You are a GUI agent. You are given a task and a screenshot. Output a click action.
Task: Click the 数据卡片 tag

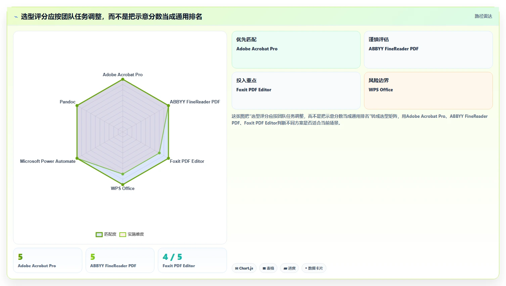pos(314,268)
